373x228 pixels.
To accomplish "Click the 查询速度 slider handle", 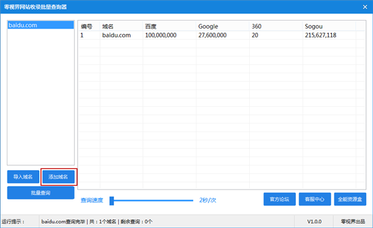I will 111,201.
